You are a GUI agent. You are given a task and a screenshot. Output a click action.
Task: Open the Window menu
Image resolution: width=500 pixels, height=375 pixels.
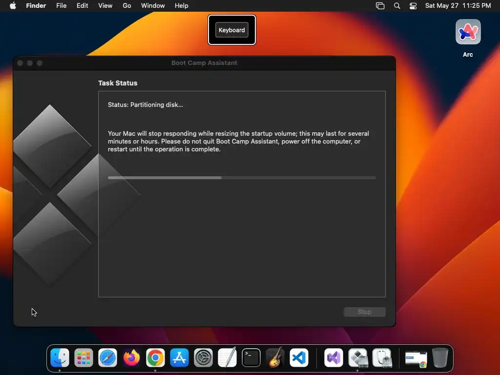[153, 6]
